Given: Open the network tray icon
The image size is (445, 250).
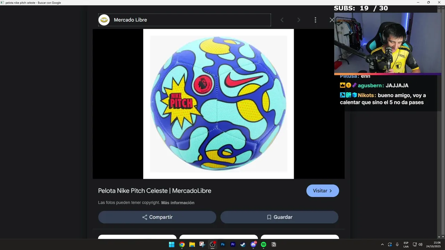Looking at the screenshot, I should point(415,244).
